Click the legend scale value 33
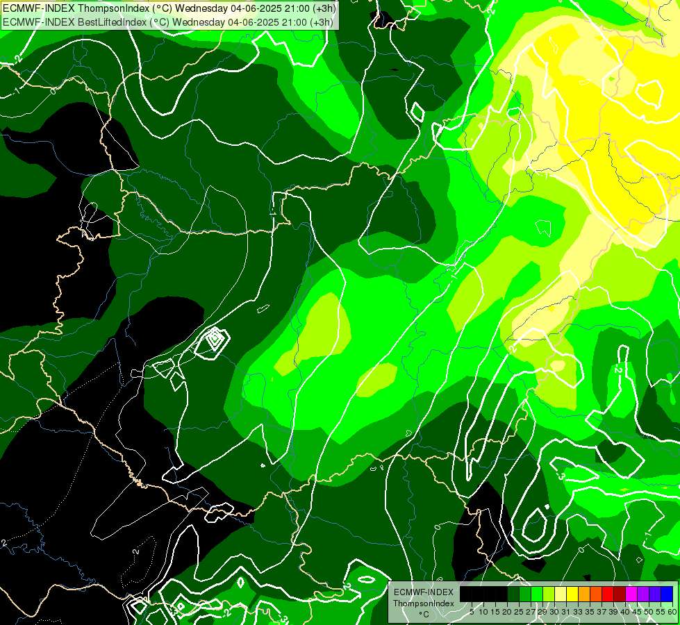Viewport: 680px width, 625px height. coord(578,612)
